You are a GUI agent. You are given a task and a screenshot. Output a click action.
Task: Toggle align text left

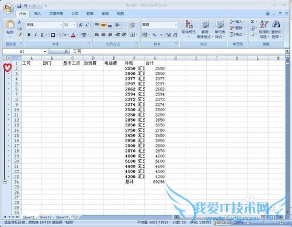coord(97,35)
